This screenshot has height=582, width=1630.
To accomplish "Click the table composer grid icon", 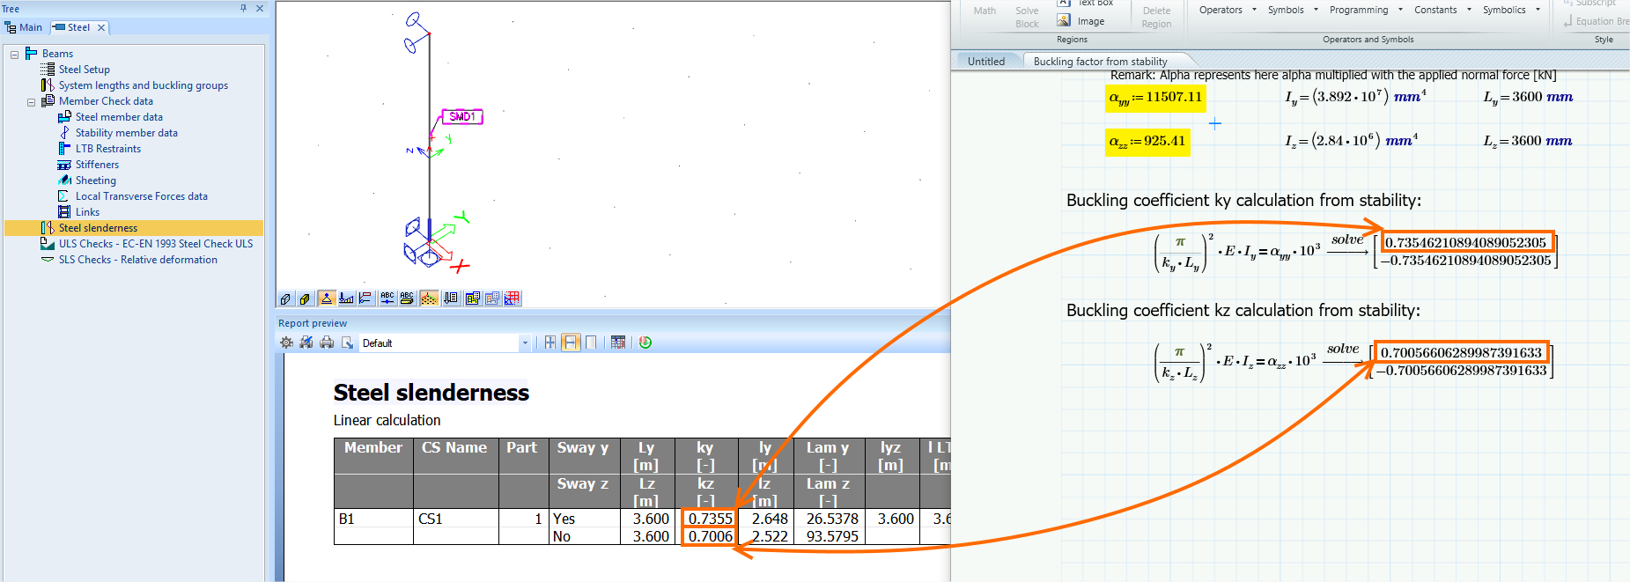I will point(618,343).
